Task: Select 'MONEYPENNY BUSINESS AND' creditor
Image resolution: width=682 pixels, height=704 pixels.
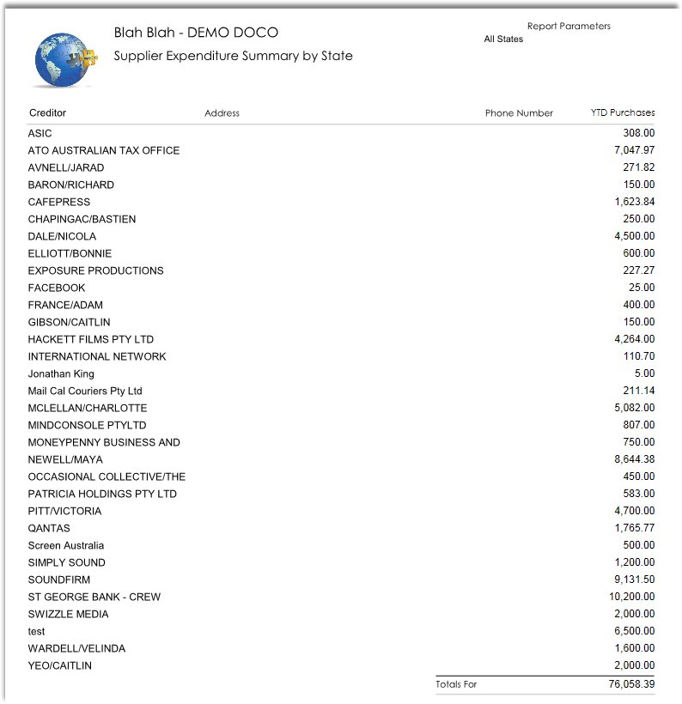Action: [104, 442]
